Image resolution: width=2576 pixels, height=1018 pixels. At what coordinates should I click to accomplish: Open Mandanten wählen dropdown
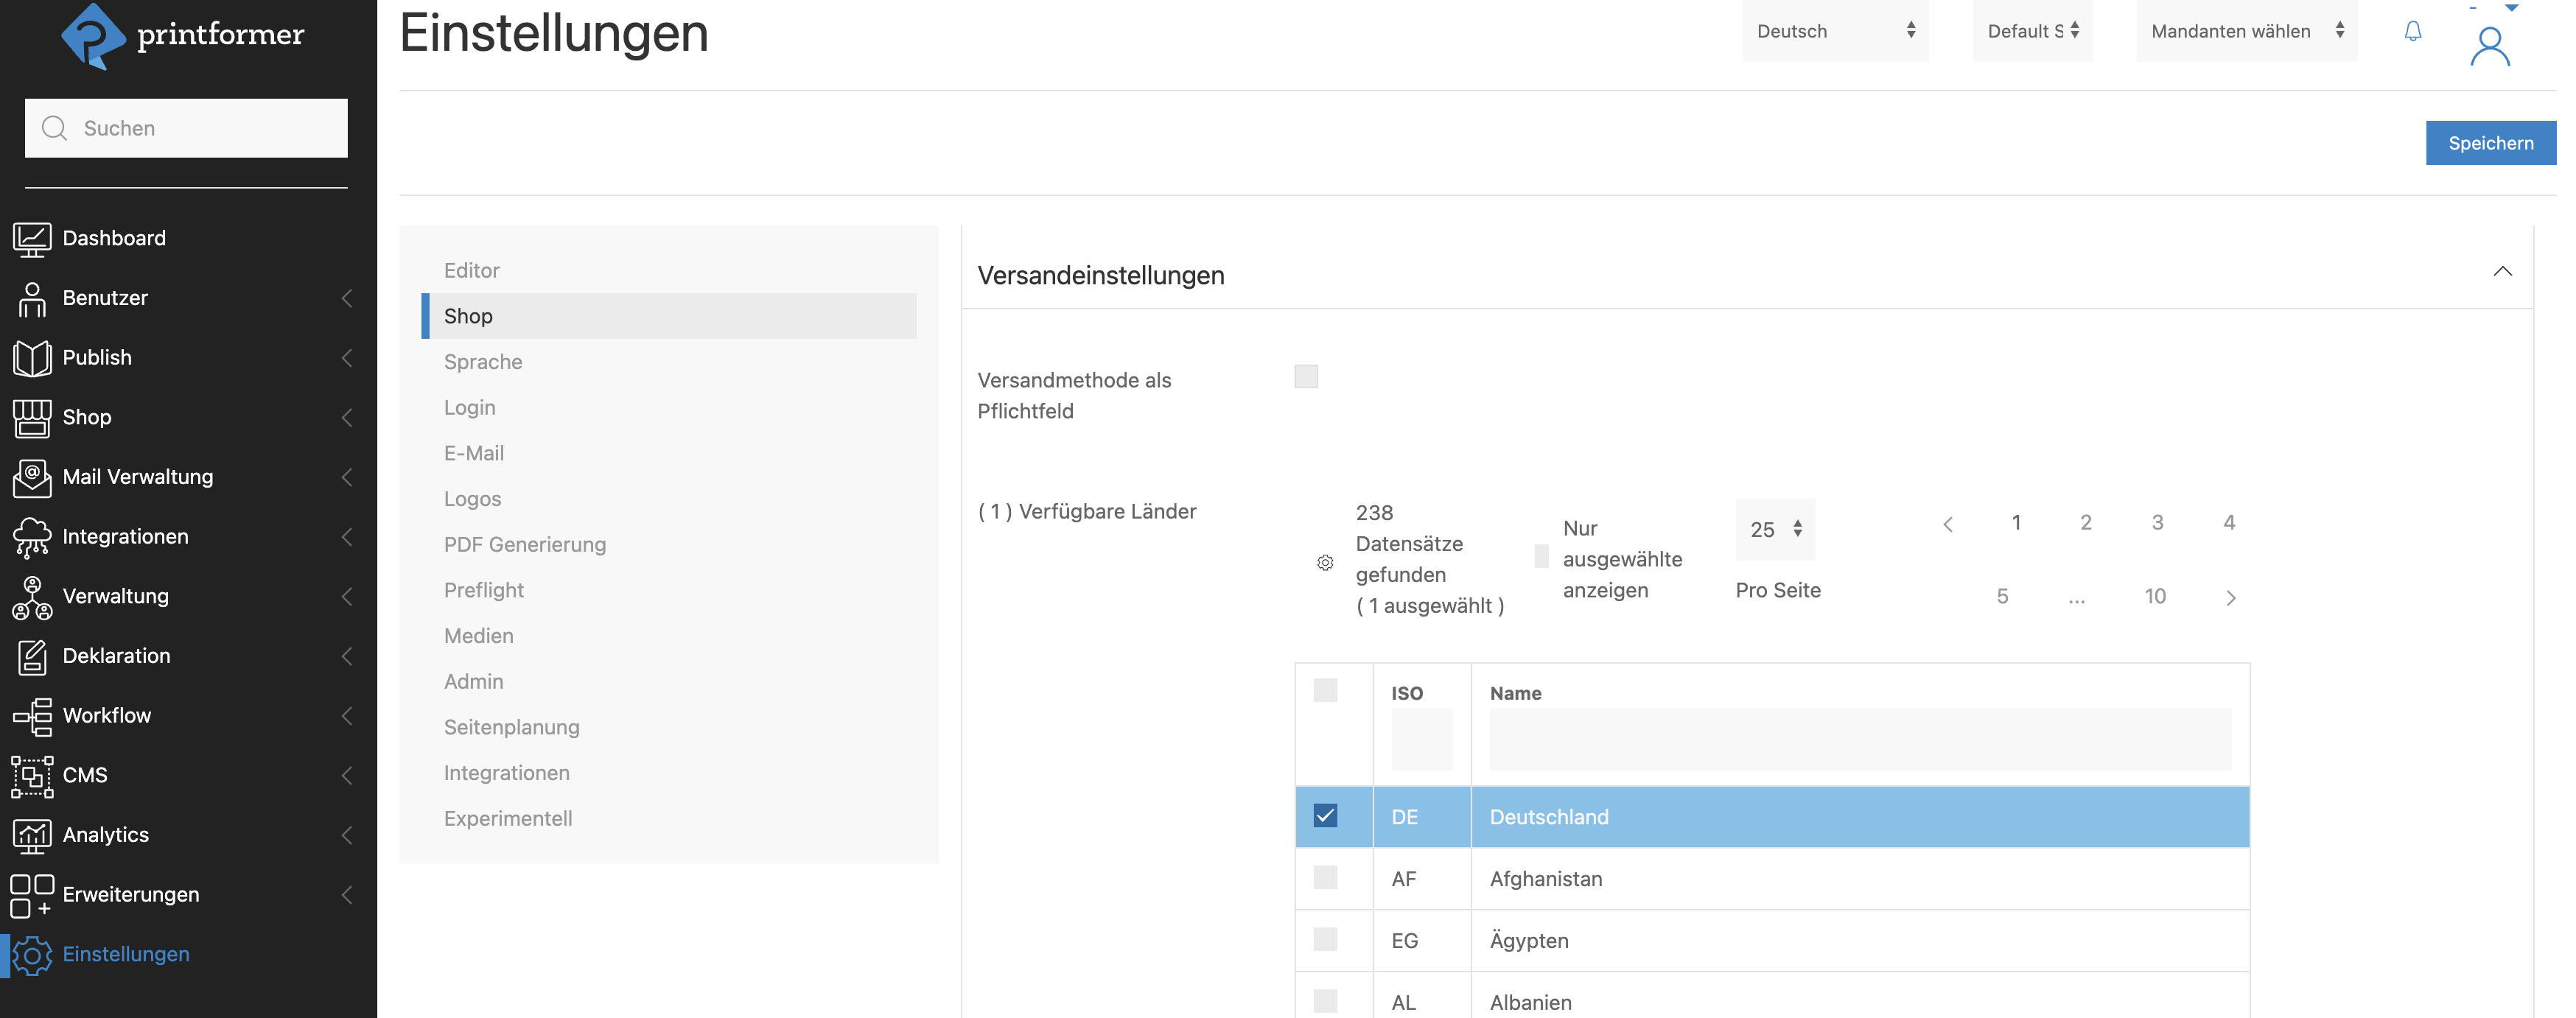2246,31
